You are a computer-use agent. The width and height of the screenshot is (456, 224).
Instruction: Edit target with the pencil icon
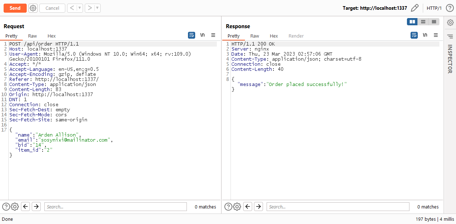[415, 8]
